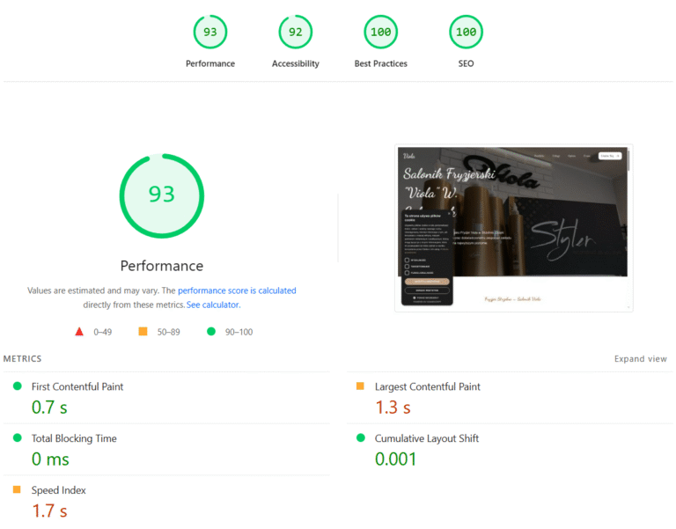Click the 0.001 Cumulative Layout Shift value
Screen dimensions: 676x529
pyautogui.click(x=396, y=459)
